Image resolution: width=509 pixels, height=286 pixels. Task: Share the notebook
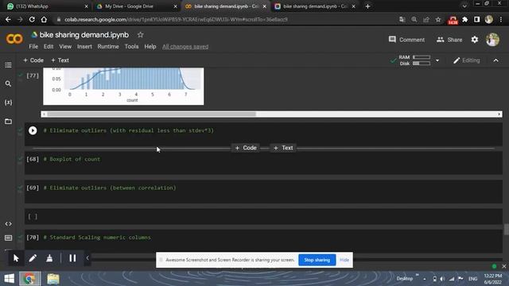[449, 40]
